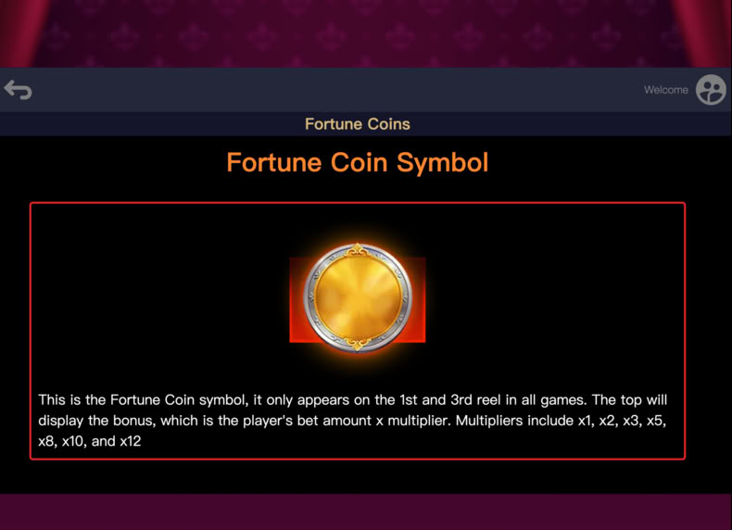Click the golden Fortune Coin image

(x=358, y=297)
